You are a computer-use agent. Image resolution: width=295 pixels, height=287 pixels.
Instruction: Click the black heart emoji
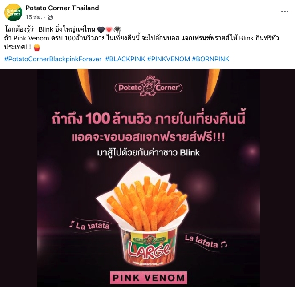[101, 29]
